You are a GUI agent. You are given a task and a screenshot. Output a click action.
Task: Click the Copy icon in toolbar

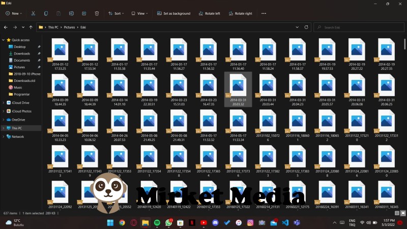pos(46,13)
